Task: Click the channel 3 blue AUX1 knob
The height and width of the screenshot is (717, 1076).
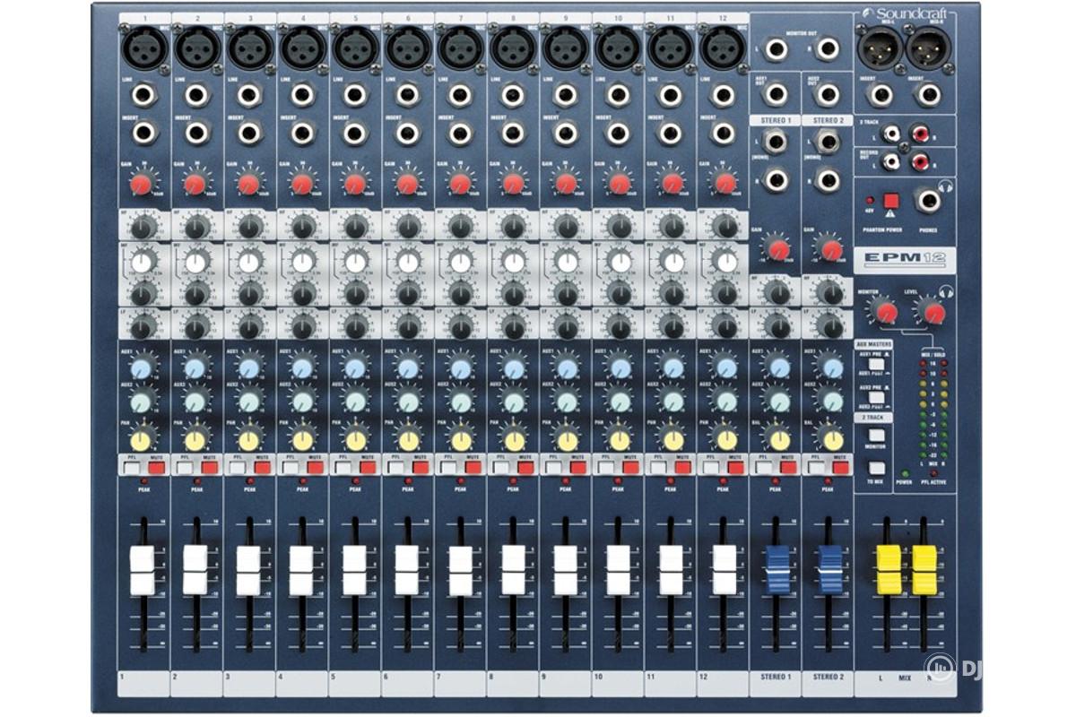Action: pos(249,367)
